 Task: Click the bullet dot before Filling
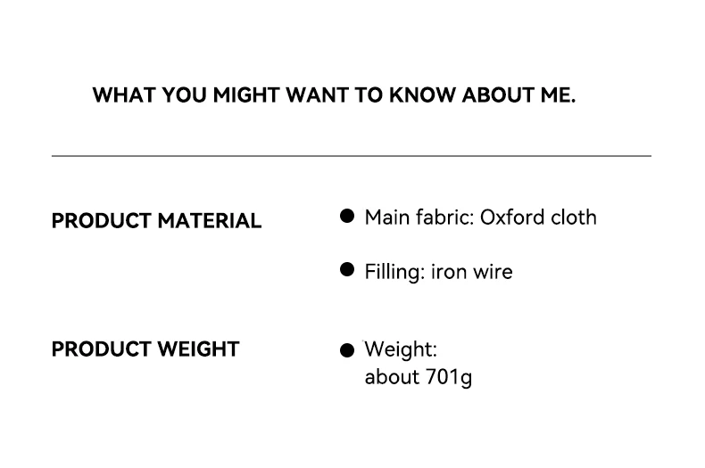click(x=347, y=269)
